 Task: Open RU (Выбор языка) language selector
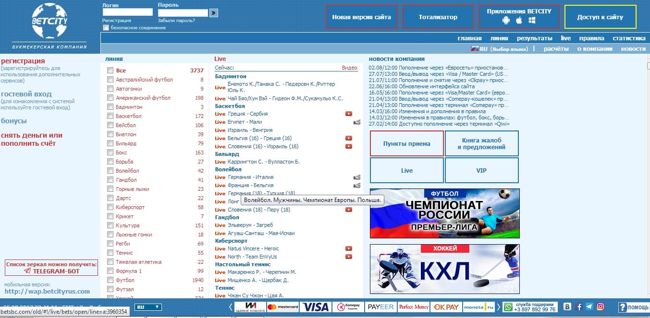point(499,49)
